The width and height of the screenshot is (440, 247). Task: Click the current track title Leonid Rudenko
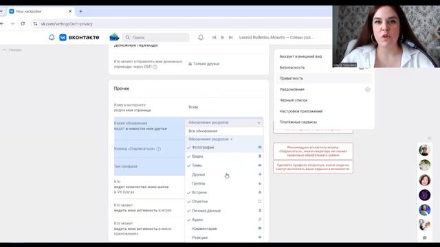[x=276, y=38]
